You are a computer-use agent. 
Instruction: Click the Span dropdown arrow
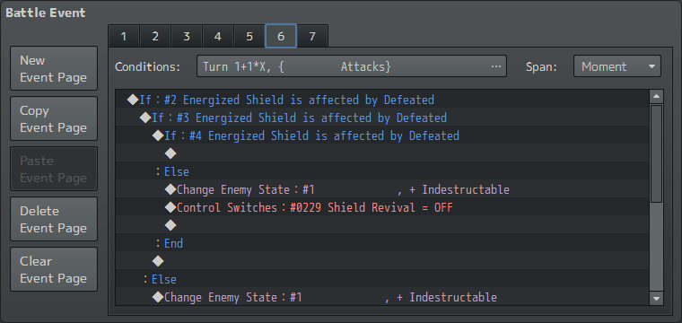(651, 66)
